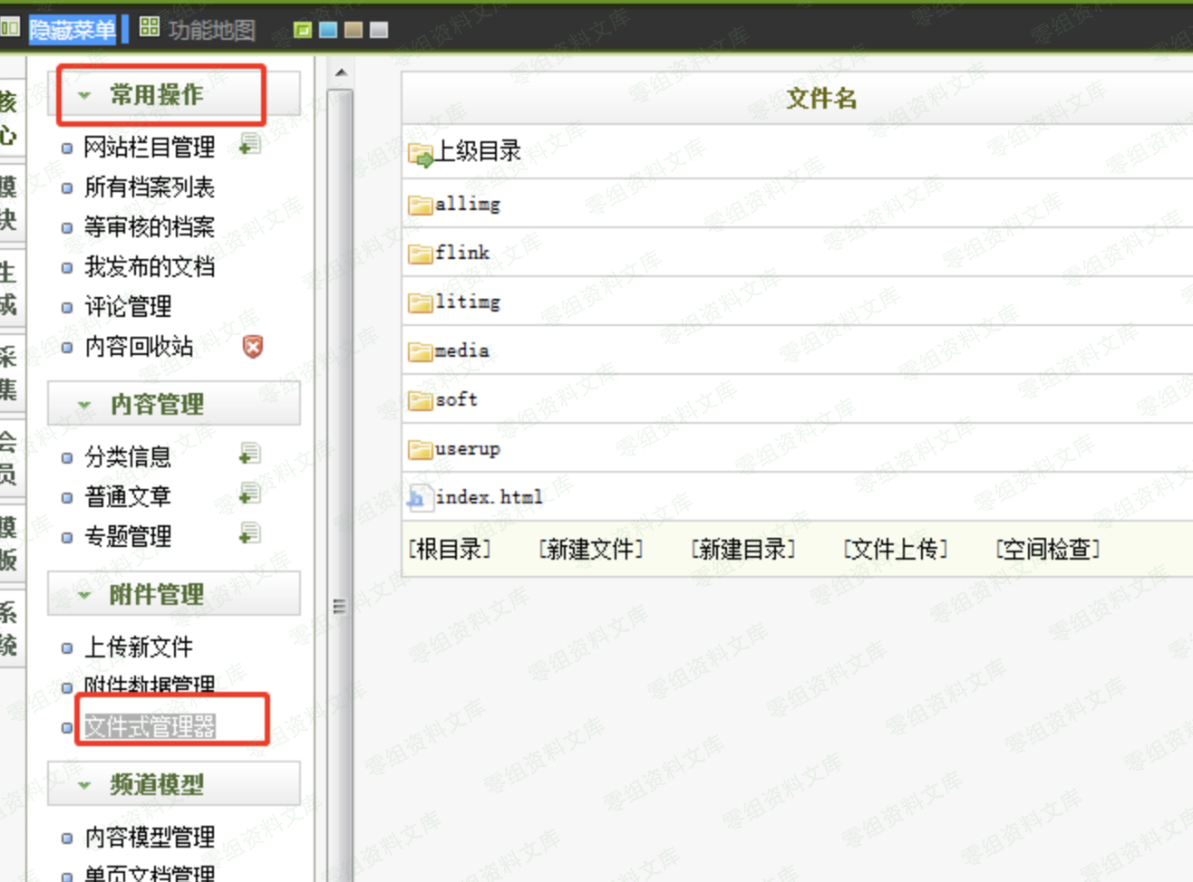Open the 功能地图 grid icon
This screenshot has width=1193, height=882.
coord(150,27)
